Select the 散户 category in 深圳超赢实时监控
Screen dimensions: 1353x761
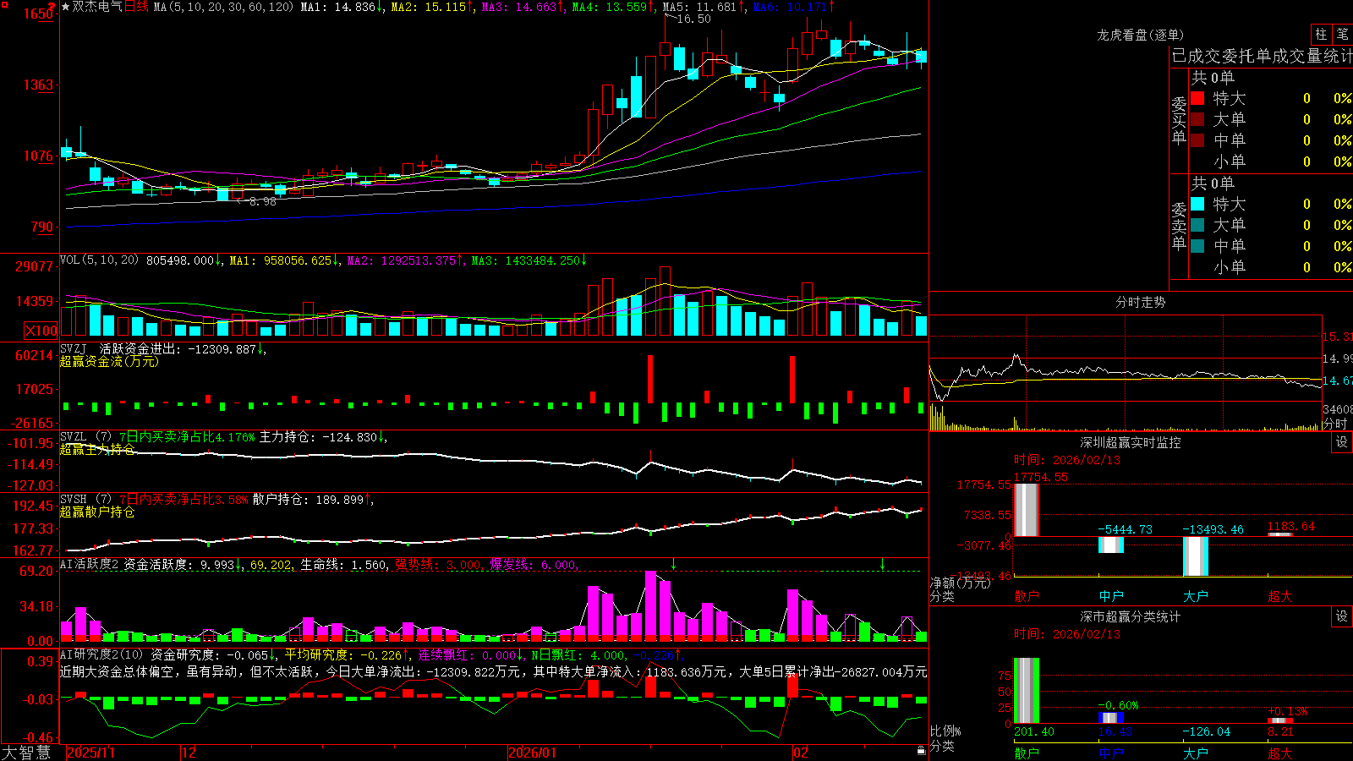[1027, 596]
